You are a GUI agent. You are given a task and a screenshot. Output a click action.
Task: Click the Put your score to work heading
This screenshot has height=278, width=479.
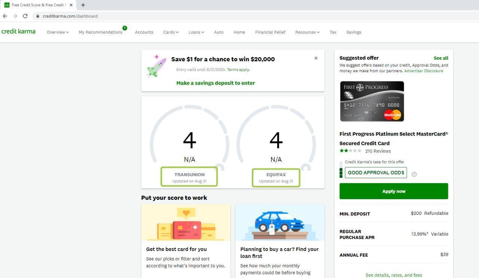pos(174,198)
